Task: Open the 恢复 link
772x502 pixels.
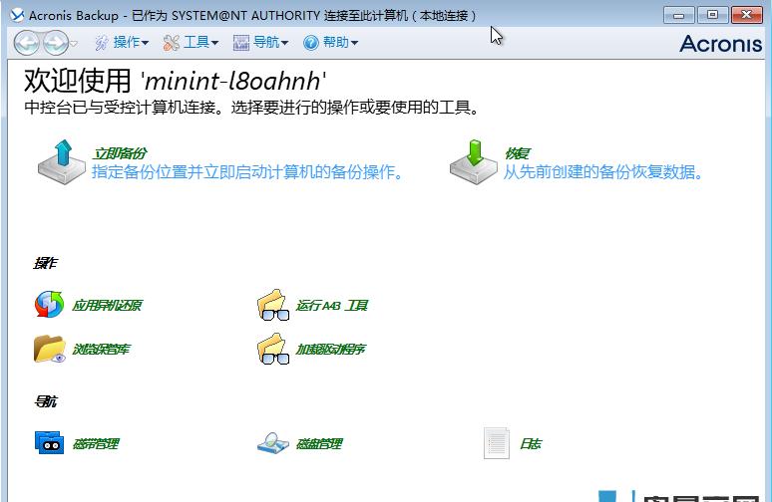Action: coord(517,153)
